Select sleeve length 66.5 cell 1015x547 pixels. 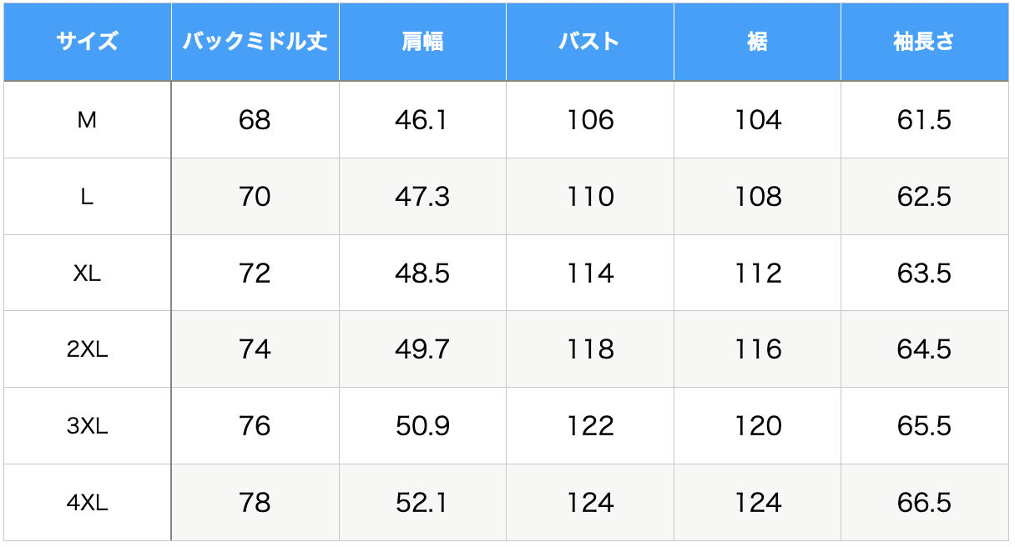point(924,503)
